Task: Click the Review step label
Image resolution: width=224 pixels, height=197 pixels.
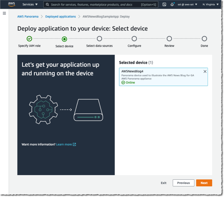Action: (169, 46)
